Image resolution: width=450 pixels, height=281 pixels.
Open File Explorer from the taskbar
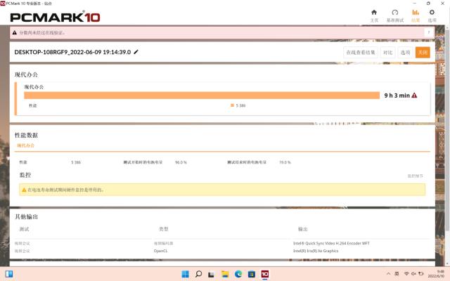tap(225, 274)
